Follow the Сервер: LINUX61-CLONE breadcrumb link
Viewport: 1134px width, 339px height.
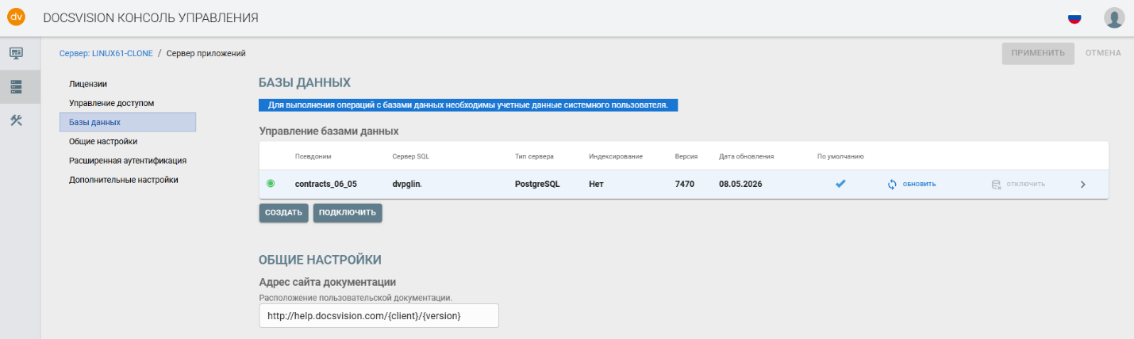(106, 53)
